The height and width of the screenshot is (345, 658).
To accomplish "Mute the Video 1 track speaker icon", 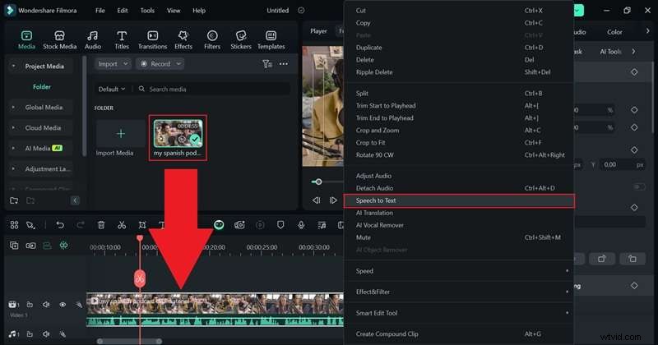I will point(46,305).
